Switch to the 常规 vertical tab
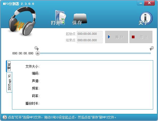Image resolution: width=158 pixels, height=121 pixels. click(x=9, y=66)
